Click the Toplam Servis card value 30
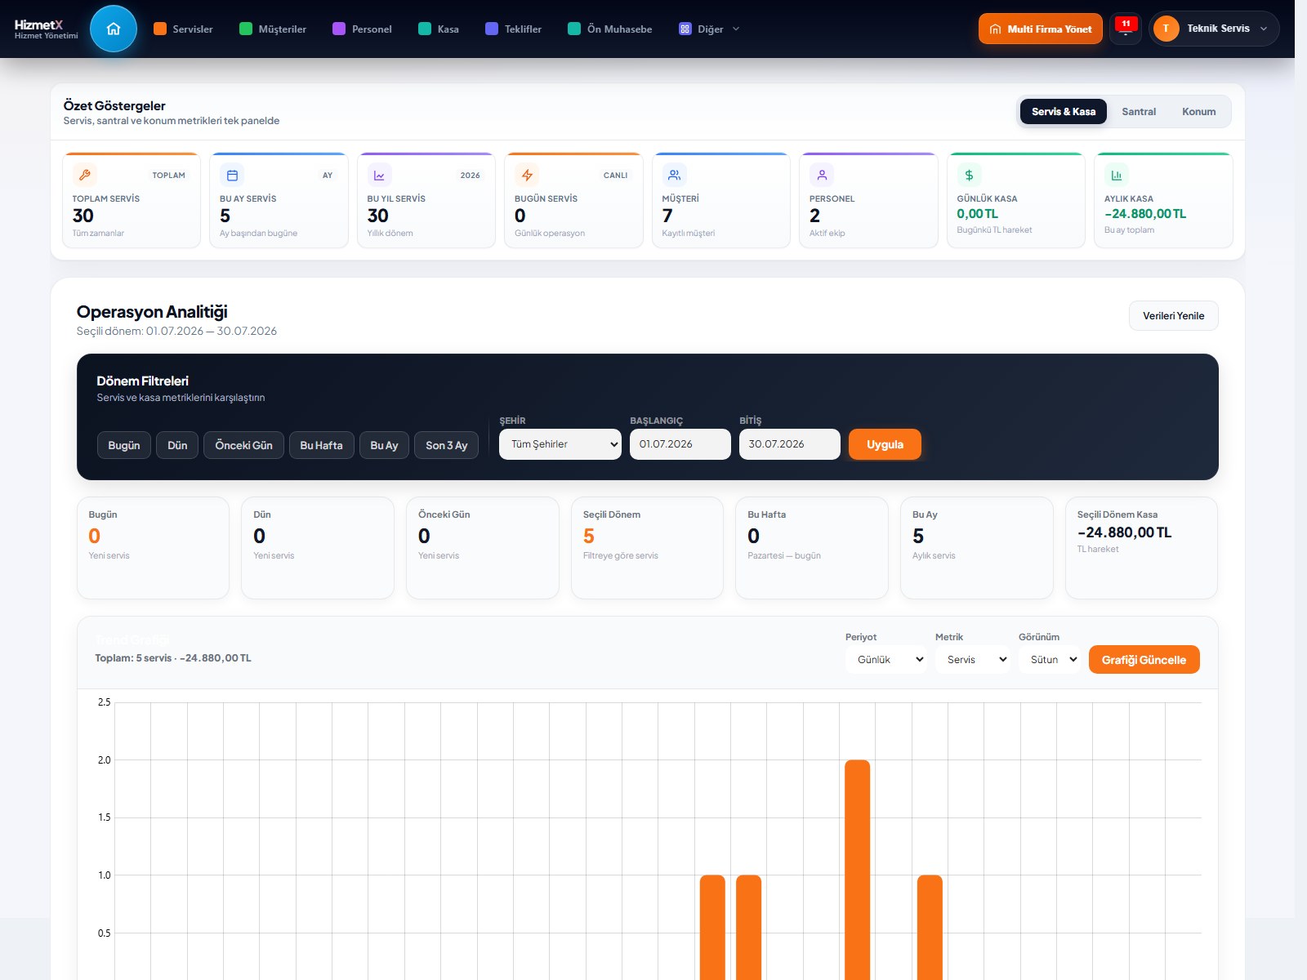1307x980 pixels. point(83,216)
